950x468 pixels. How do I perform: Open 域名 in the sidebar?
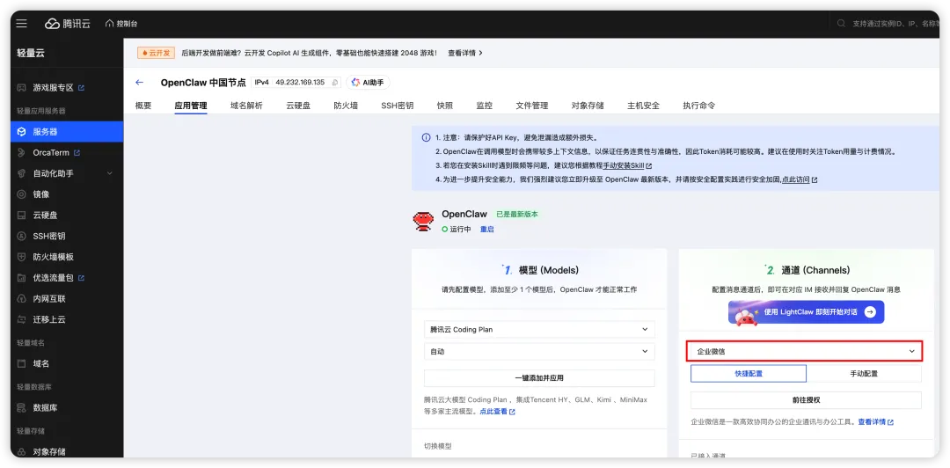[41, 363]
